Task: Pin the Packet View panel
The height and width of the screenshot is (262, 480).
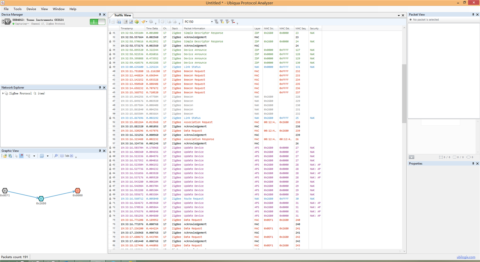Action: pos(473,14)
